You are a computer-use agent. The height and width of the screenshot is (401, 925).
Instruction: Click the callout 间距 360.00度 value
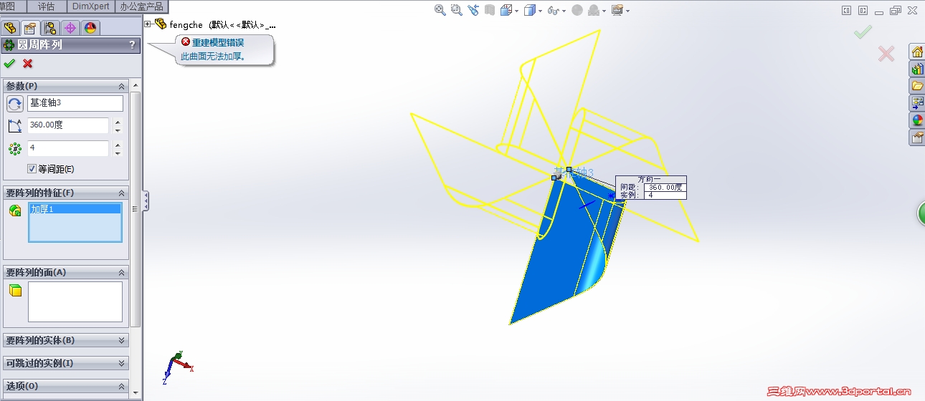[x=664, y=188]
